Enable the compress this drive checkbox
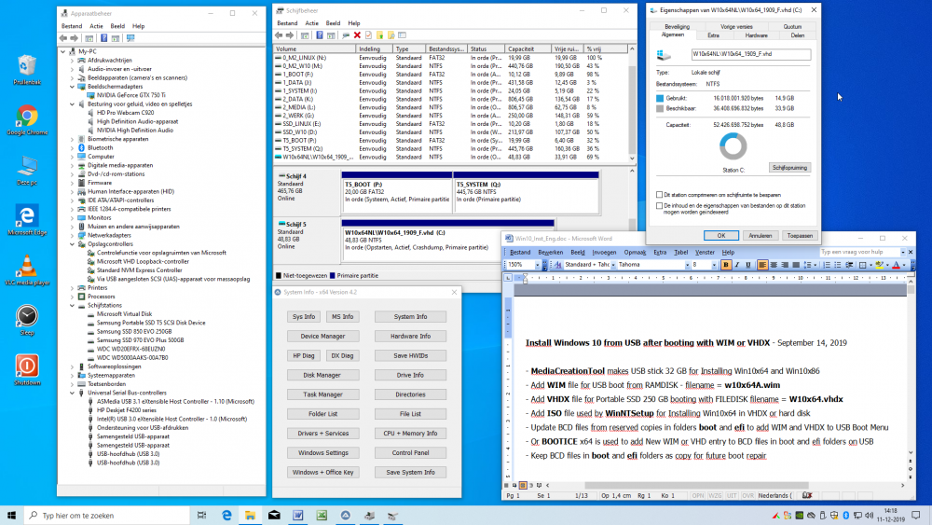Image resolution: width=932 pixels, height=525 pixels. tap(660, 195)
